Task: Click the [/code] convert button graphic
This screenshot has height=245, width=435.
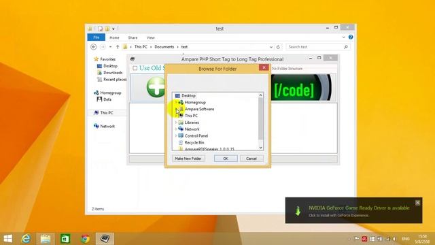Action: 301,88
